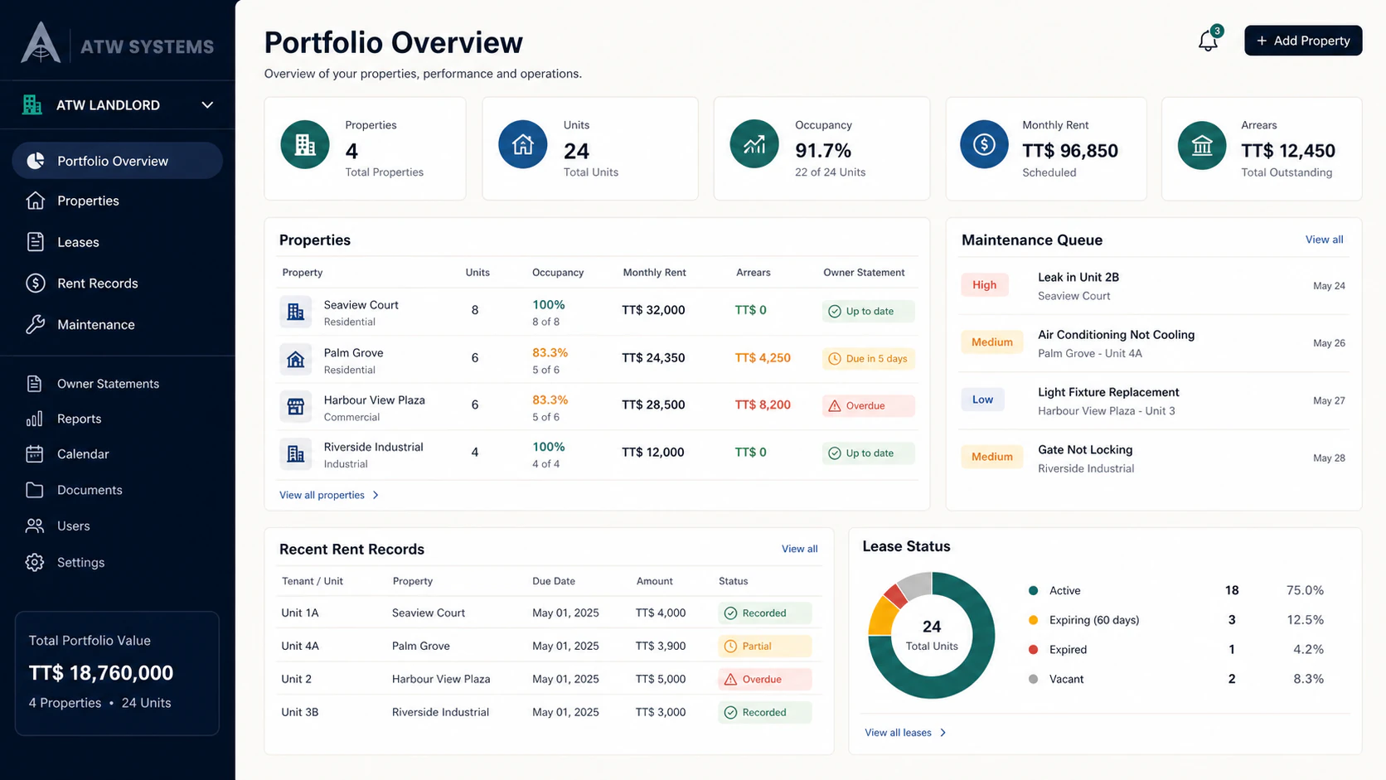
Task: Click Recorded status for Unit 3B
Action: click(x=764, y=712)
